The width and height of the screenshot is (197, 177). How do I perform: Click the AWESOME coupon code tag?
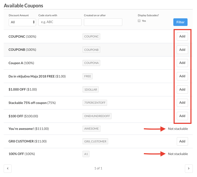[91, 129]
